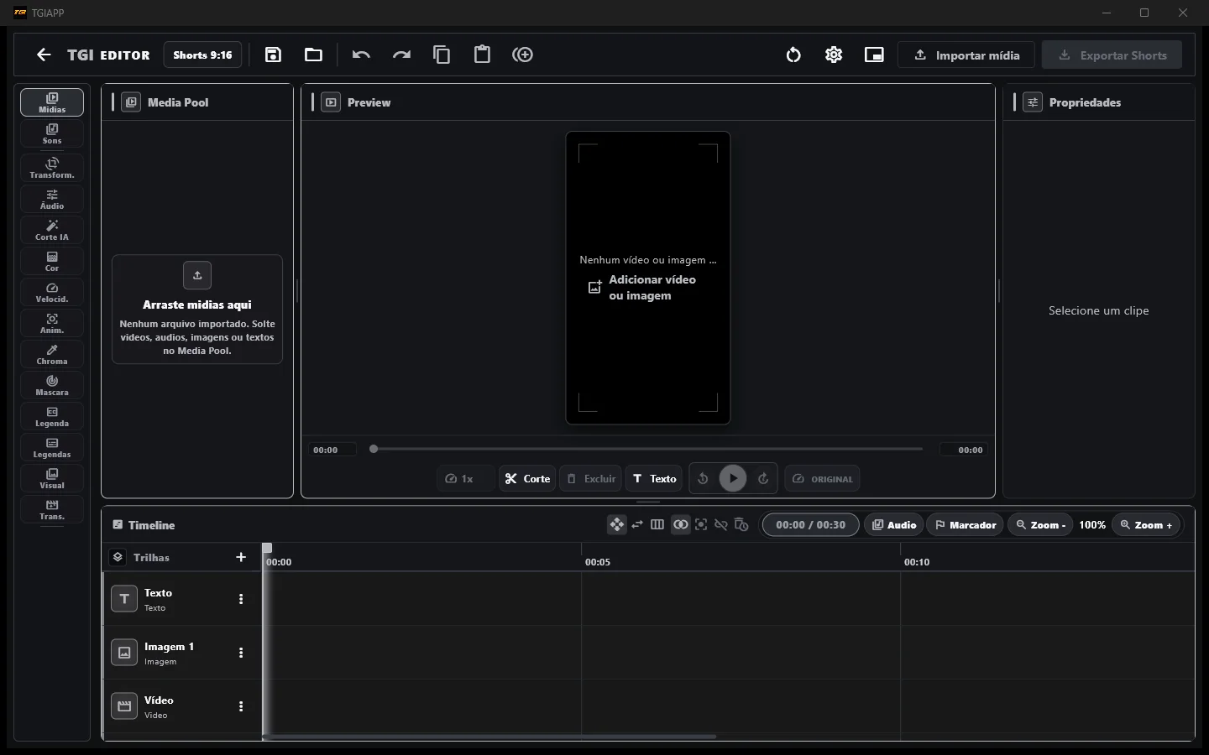1209x755 pixels.
Task: Toggle the columns icon in timeline toolbar
Action: coord(657,524)
